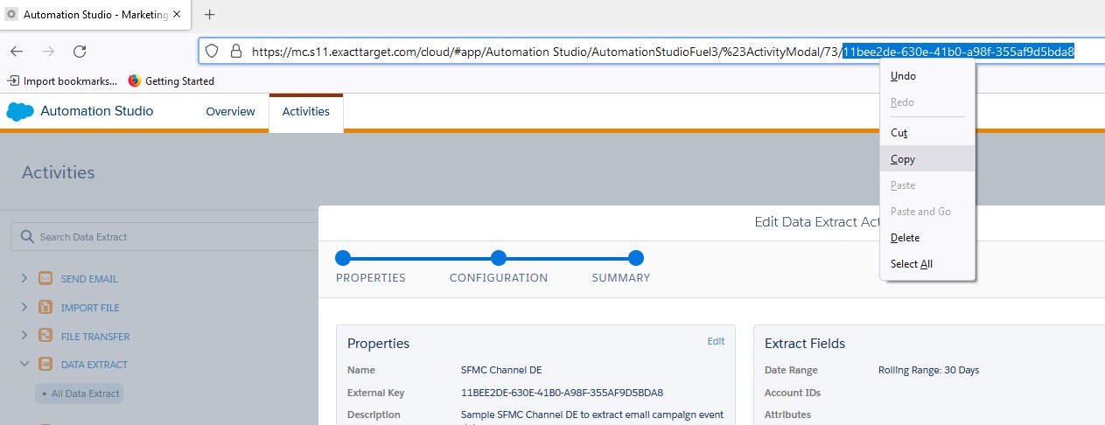This screenshot has height=425, width=1105.
Task: Expand the Send Email tree node
Action: coord(24,279)
